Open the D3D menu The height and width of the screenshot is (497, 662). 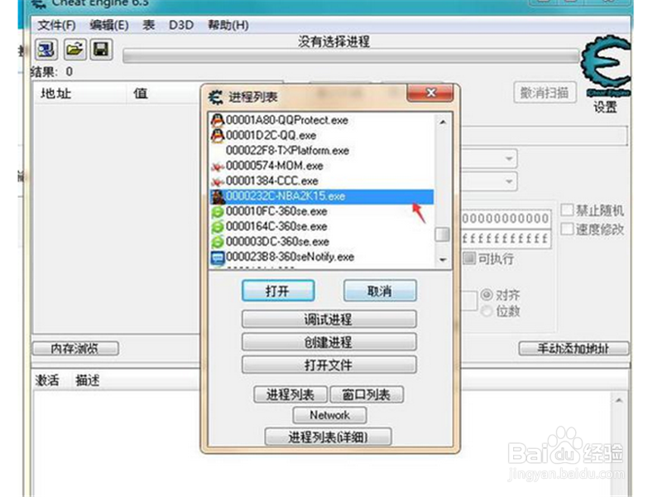pos(181,25)
